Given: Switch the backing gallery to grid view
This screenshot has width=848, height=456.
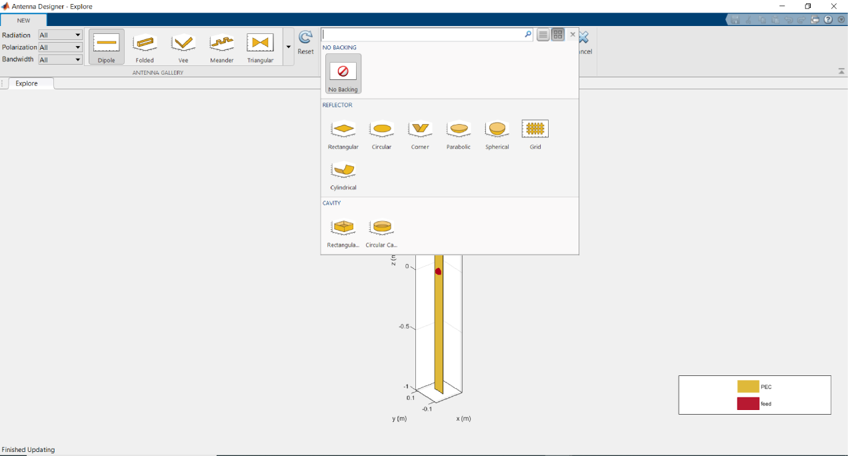Looking at the screenshot, I should pos(558,34).
